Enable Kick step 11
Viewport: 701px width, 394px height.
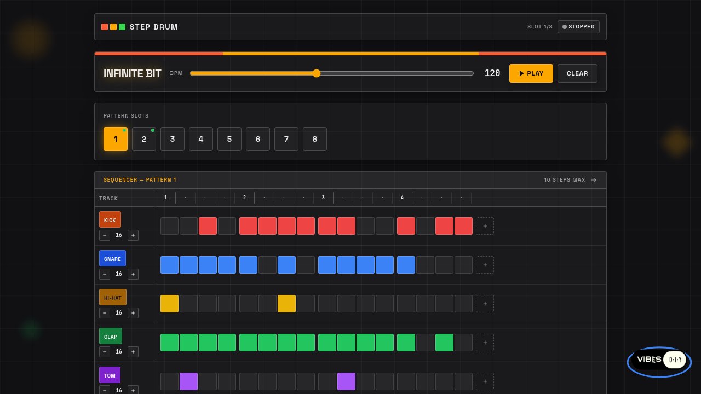[366, 226]
